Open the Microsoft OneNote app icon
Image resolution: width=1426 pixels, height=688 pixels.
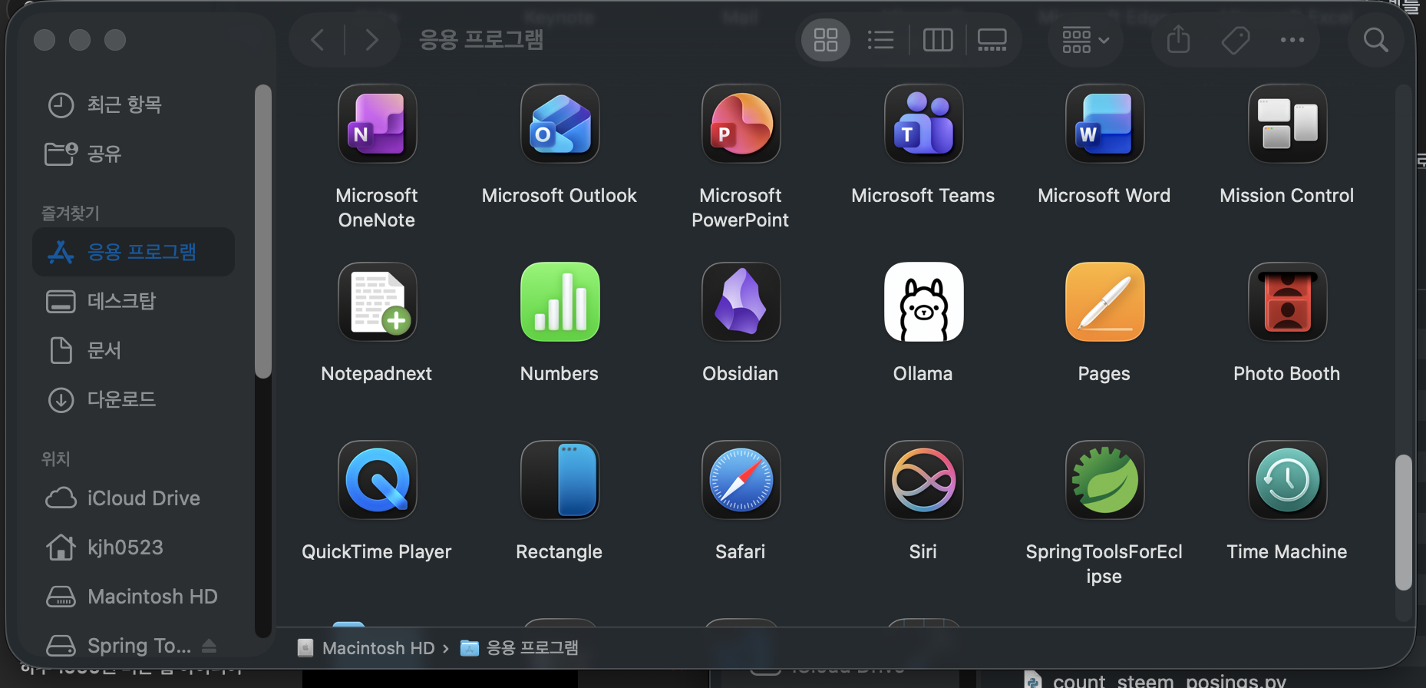pyautogui.click(x=377, y=124)
